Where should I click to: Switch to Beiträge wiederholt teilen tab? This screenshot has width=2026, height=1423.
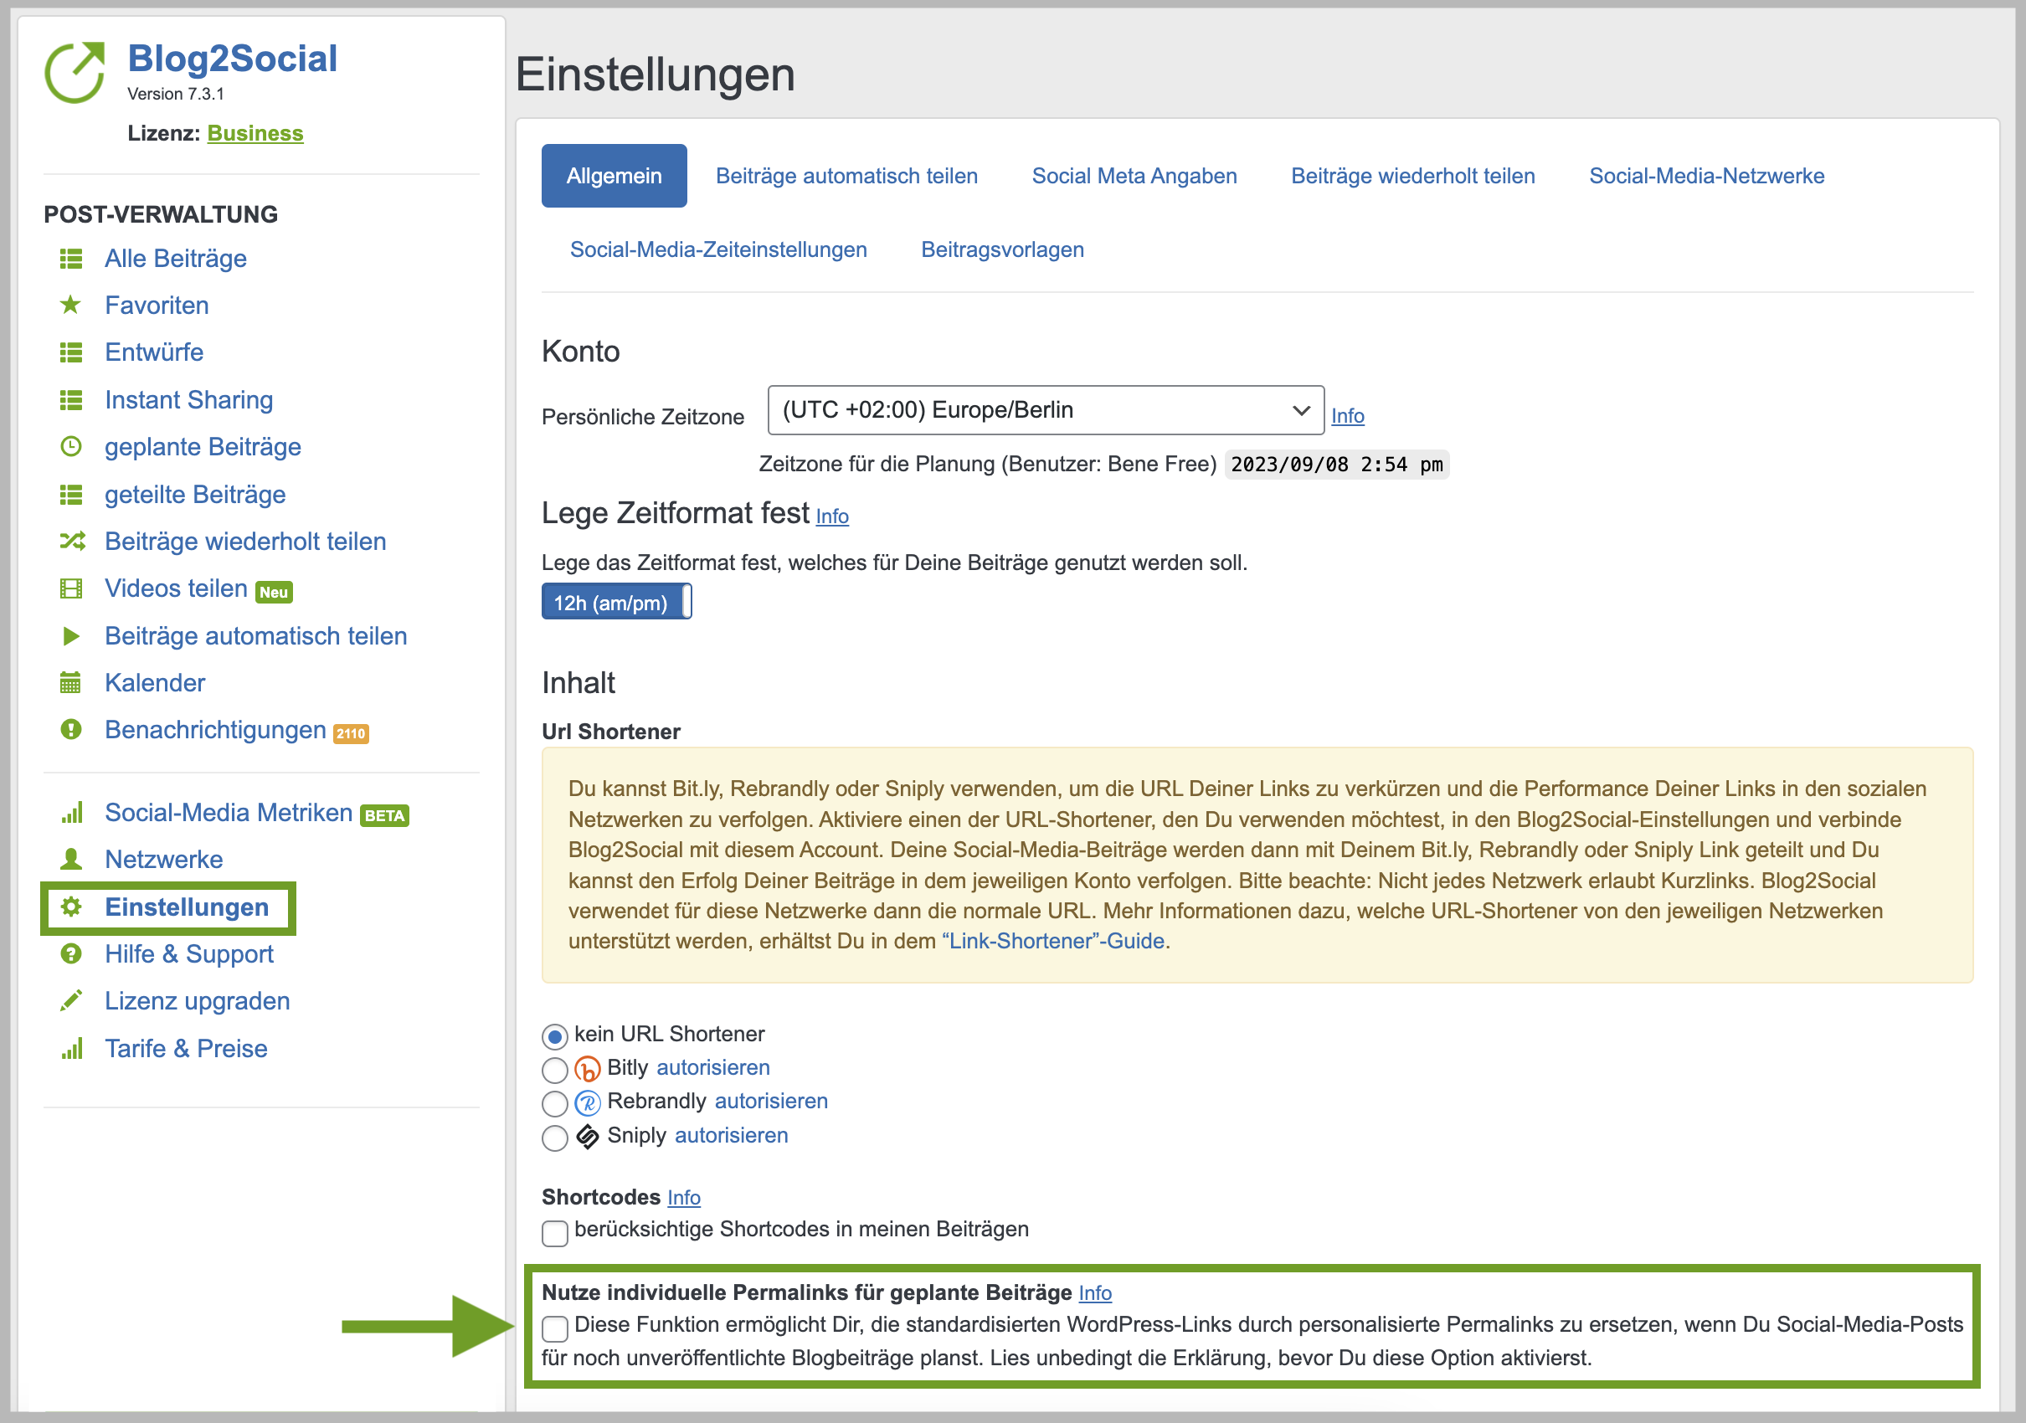(1412, 176)
